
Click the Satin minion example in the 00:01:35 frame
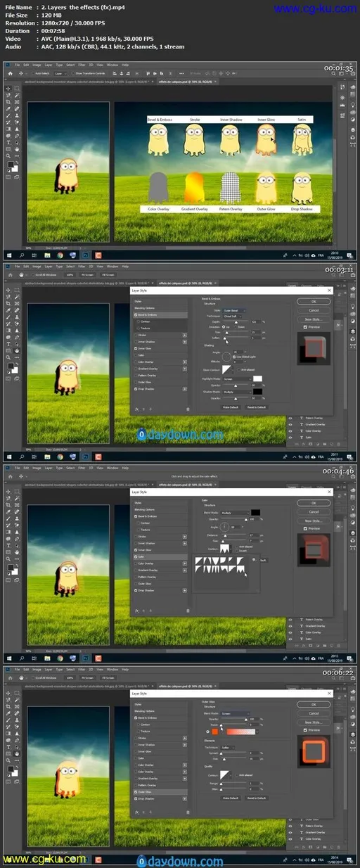(x=301, y=139)
